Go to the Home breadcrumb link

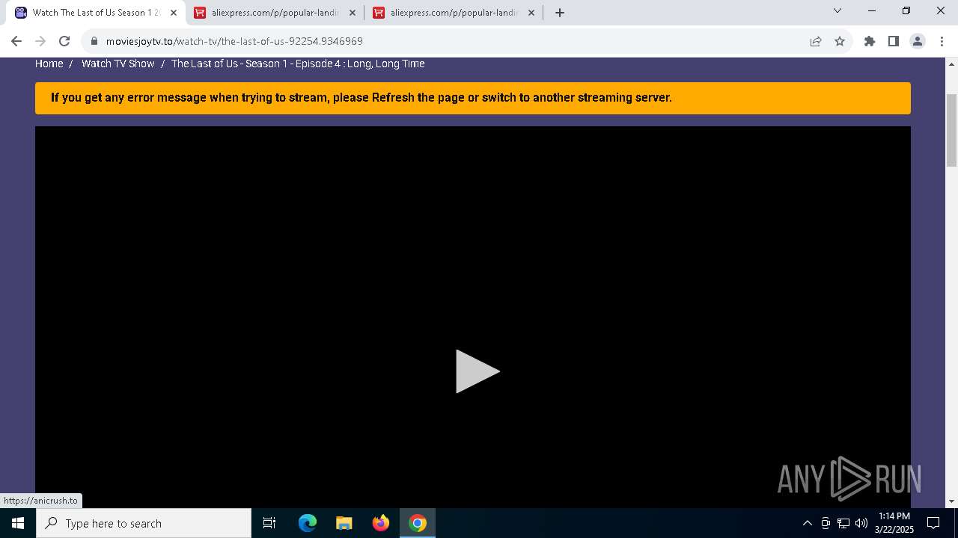pyautogui.click(x=49, y=64)
